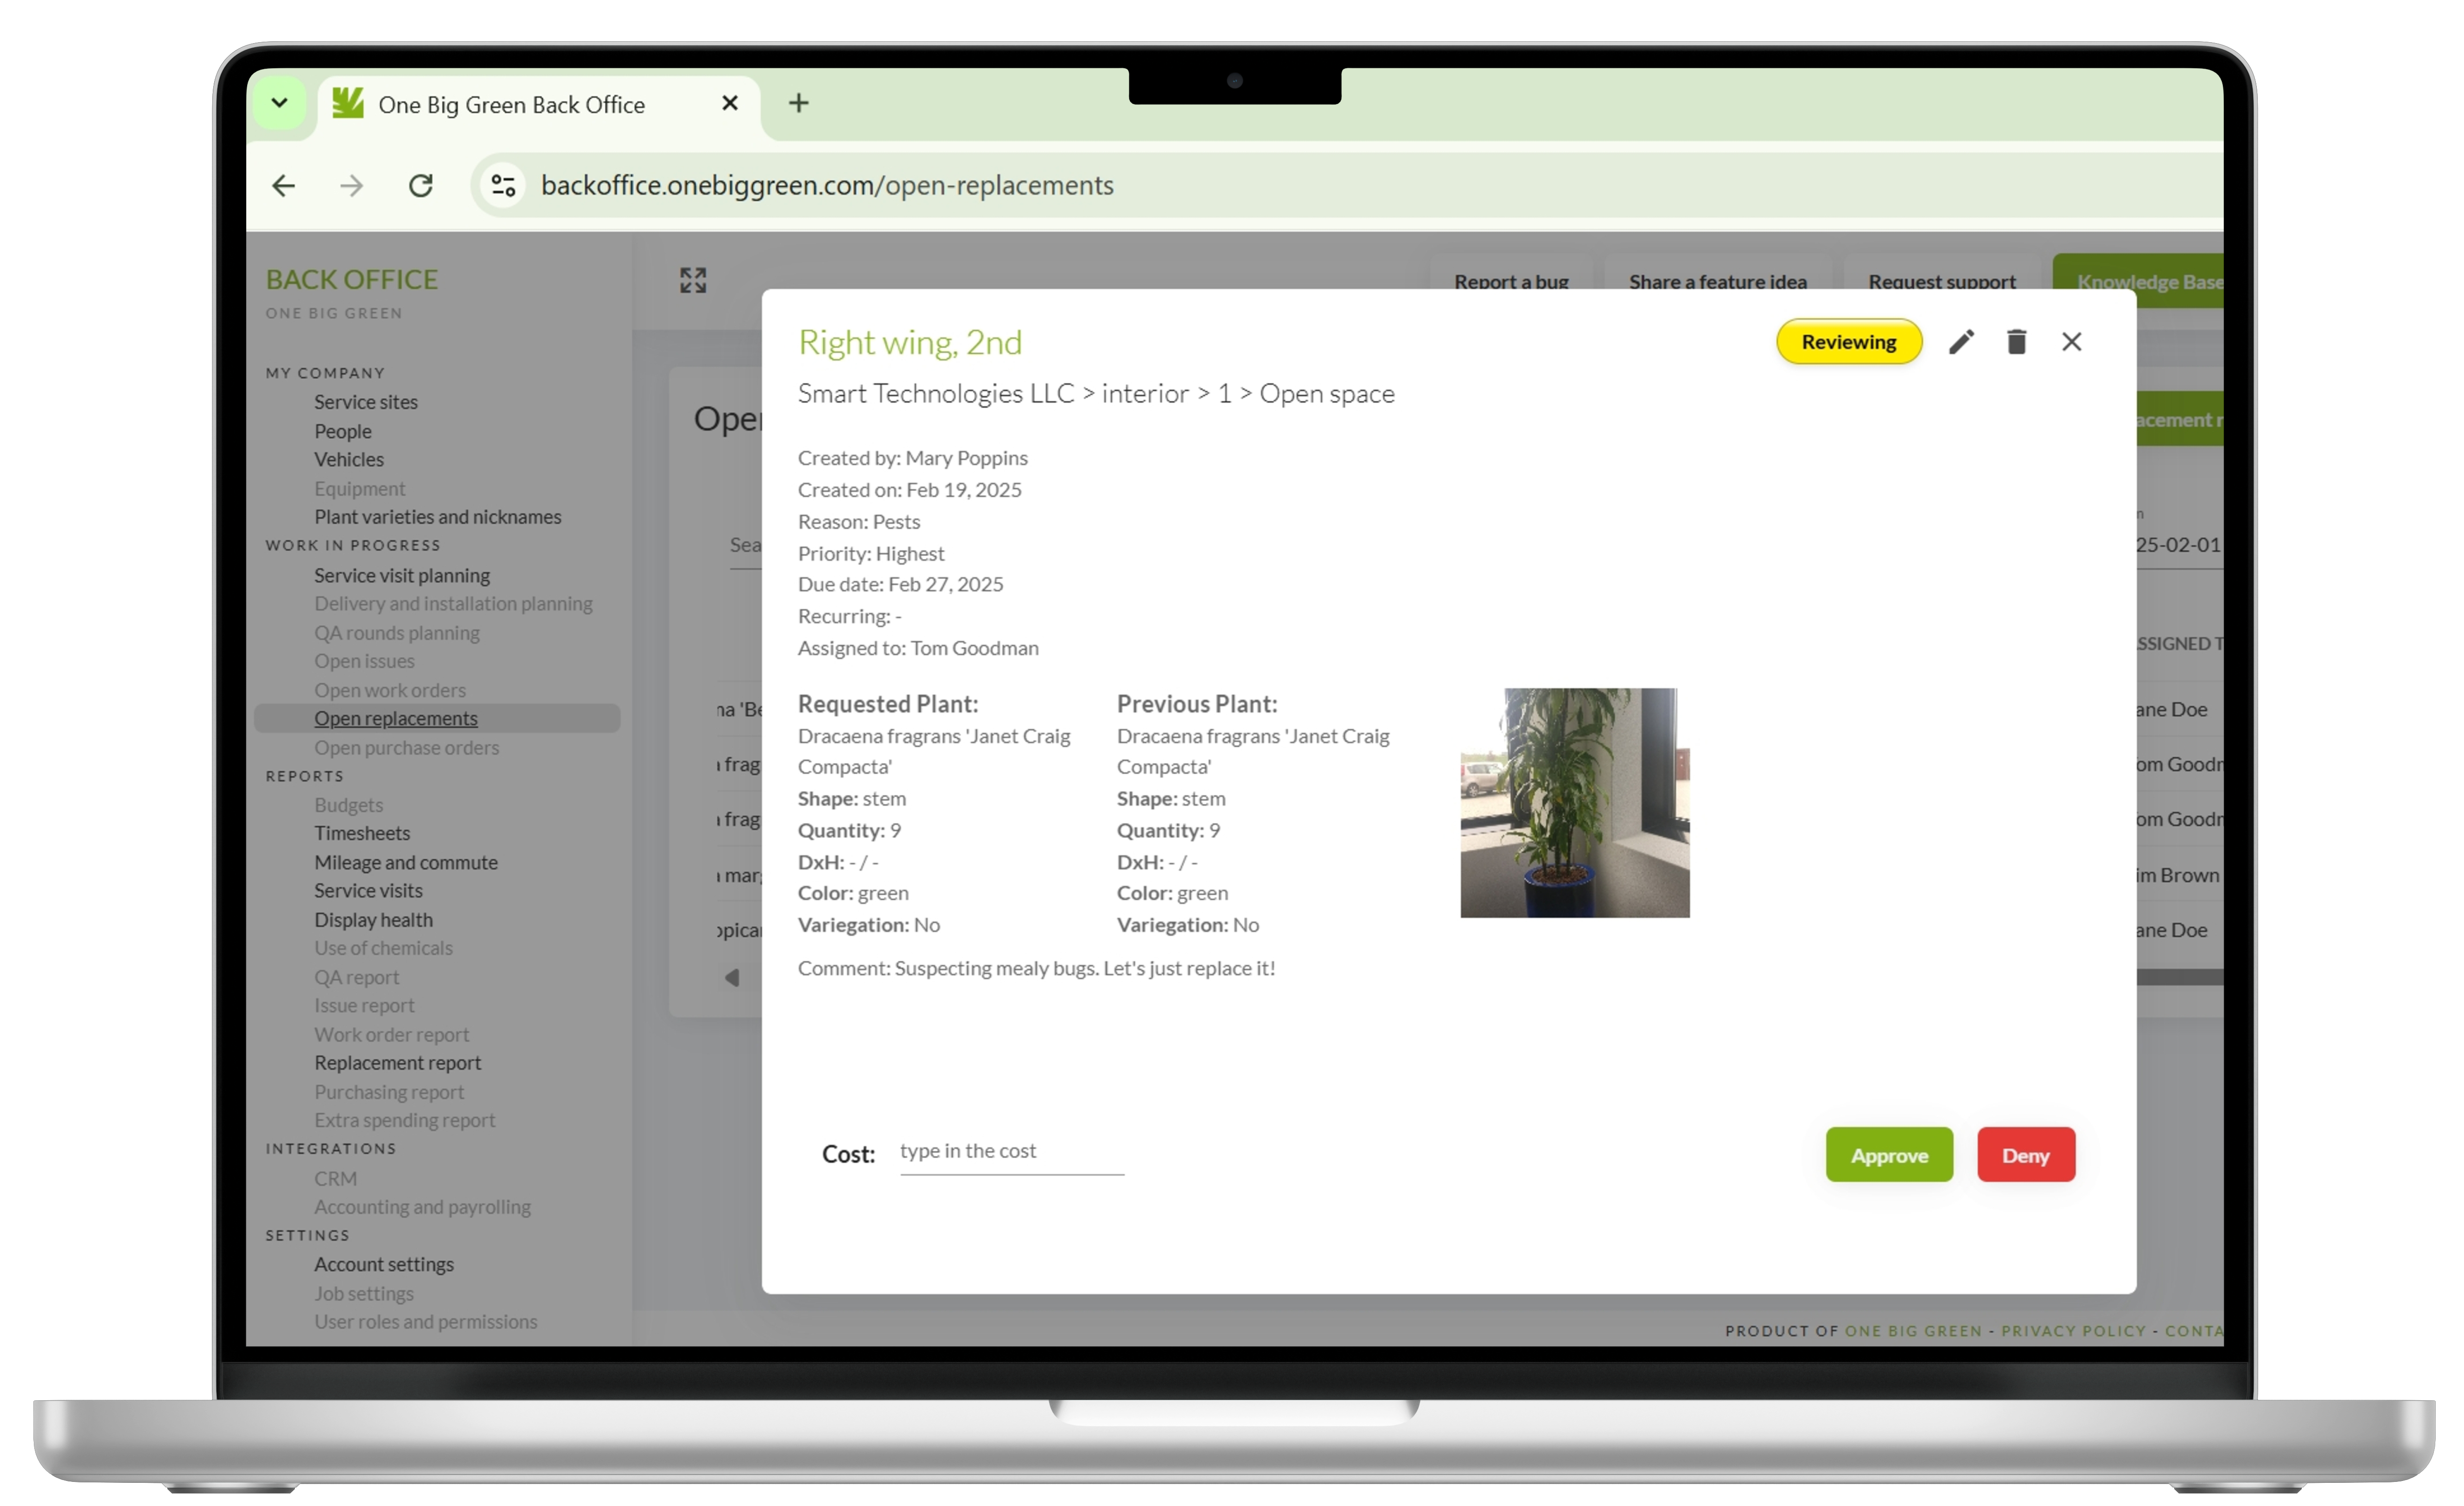The height and width of the screenshot is (1506, 2464).
Task: Click Issue report in the sidebar
Action: (x=364, y=1006)
